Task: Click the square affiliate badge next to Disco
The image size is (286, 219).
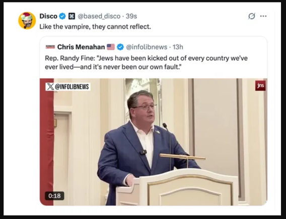Action: (x=71, y=16)
